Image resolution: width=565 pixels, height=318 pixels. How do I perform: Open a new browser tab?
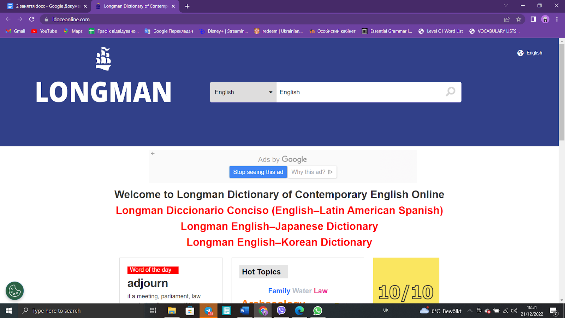coord(187,6)
